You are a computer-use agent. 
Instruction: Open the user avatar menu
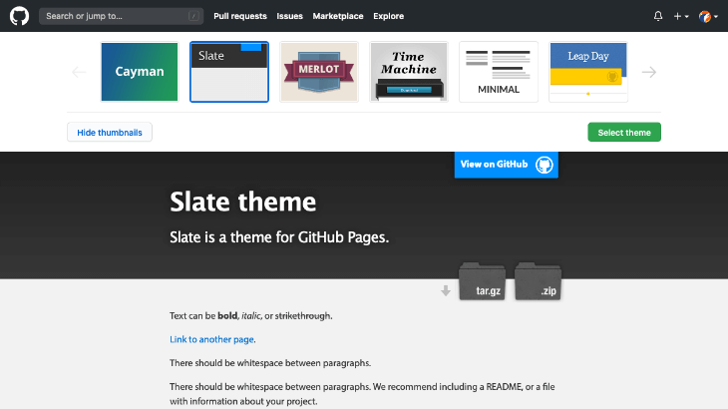pos(708,16)
